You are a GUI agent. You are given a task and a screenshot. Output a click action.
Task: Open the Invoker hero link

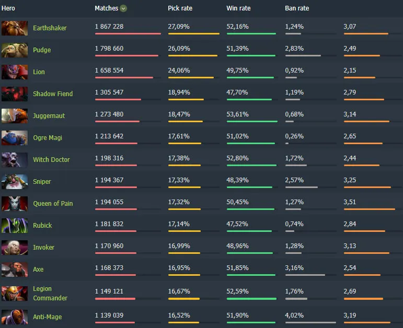44,248
